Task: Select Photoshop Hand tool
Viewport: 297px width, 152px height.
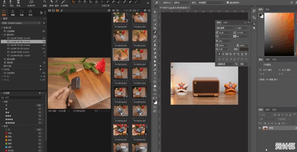Action: (155, 86)
